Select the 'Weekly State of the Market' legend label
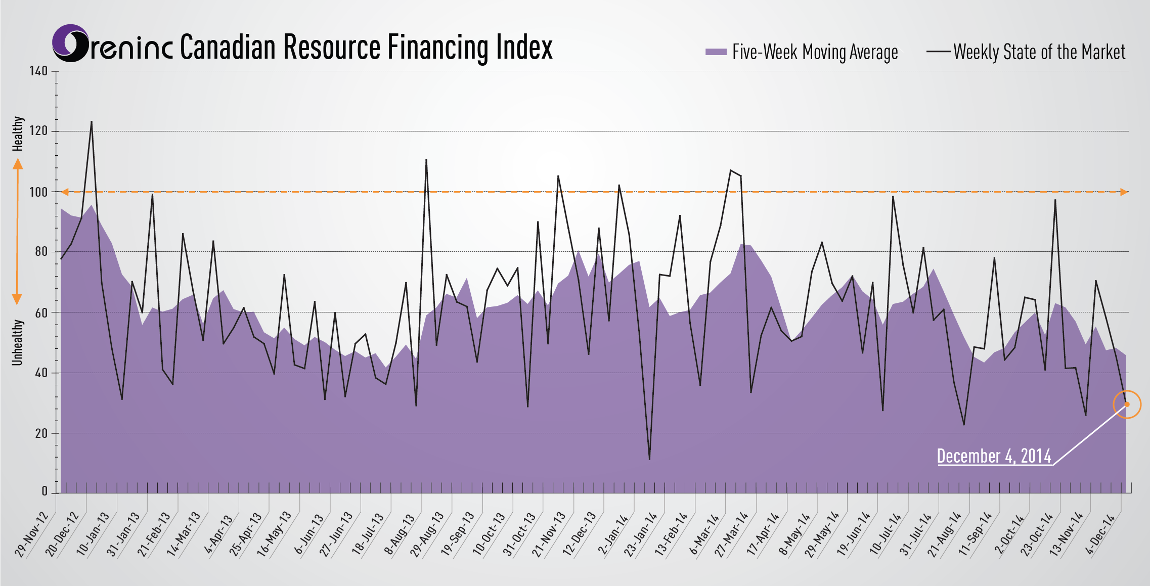Image resolution: width=1150 pixels, height=586 pixels. click(1039, 52)
